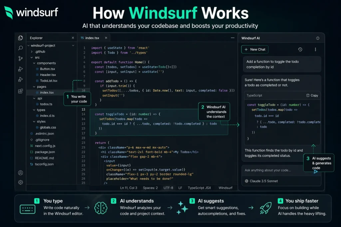Click the send arrow in chat input
Image resolution: width=341 pixels, height=227 pixels.
(316, 171)
